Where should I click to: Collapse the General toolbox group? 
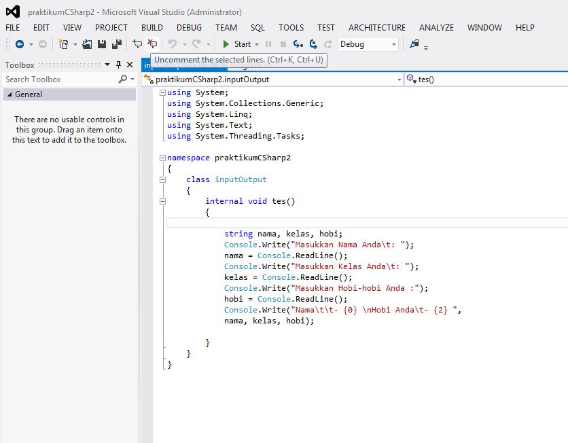tap(10, 94)
